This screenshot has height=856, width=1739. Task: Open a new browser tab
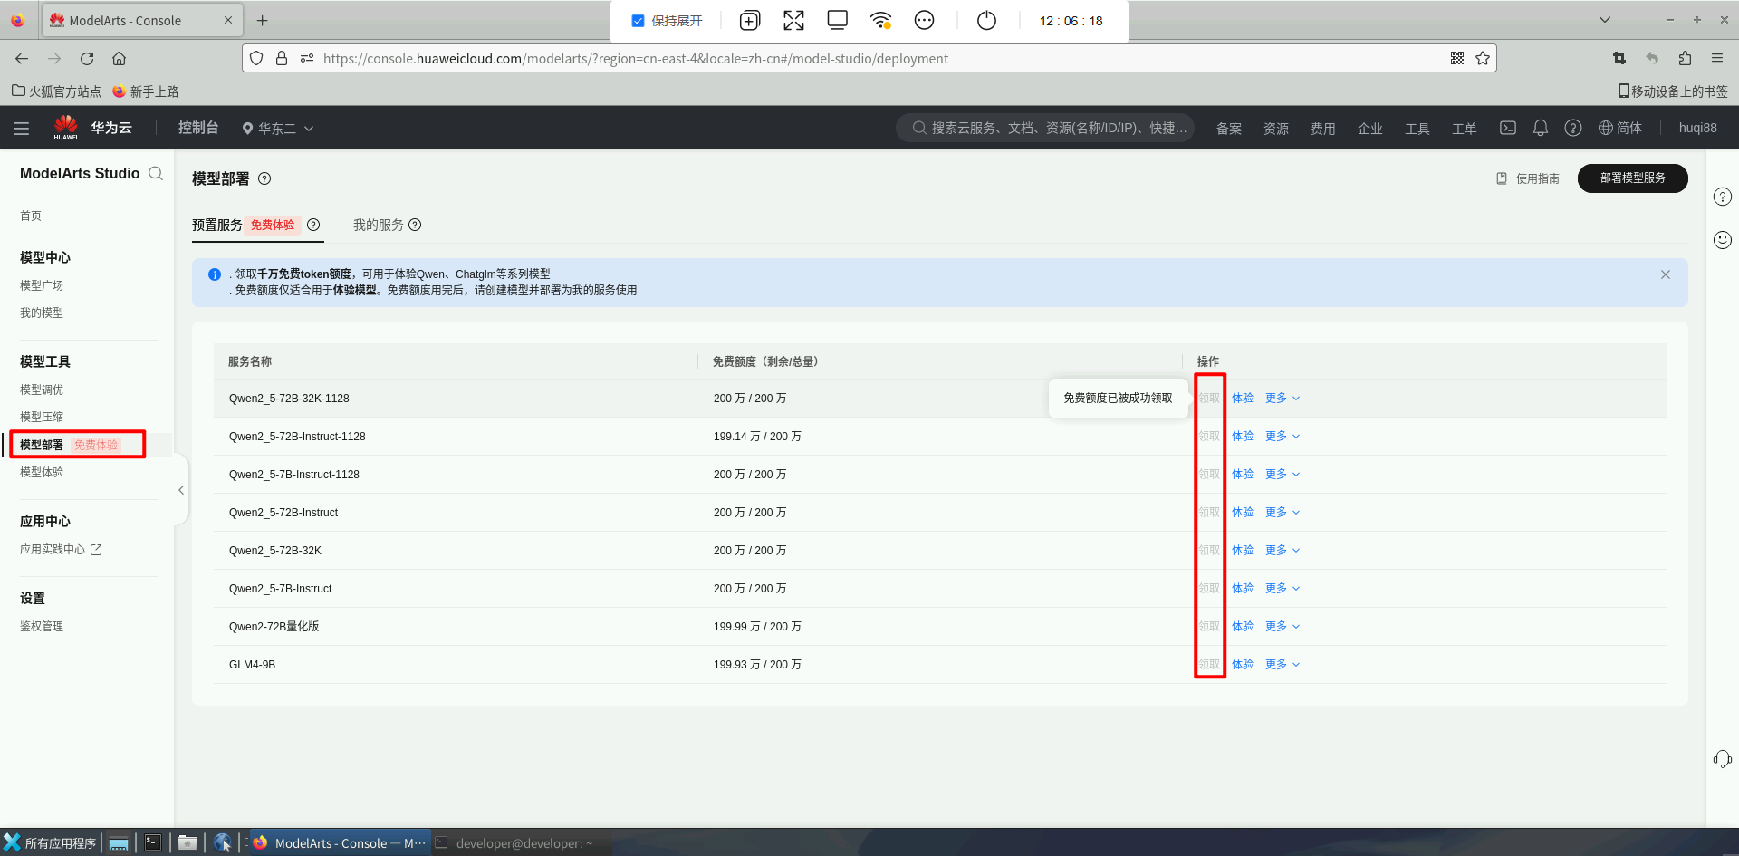coord(263,20)
